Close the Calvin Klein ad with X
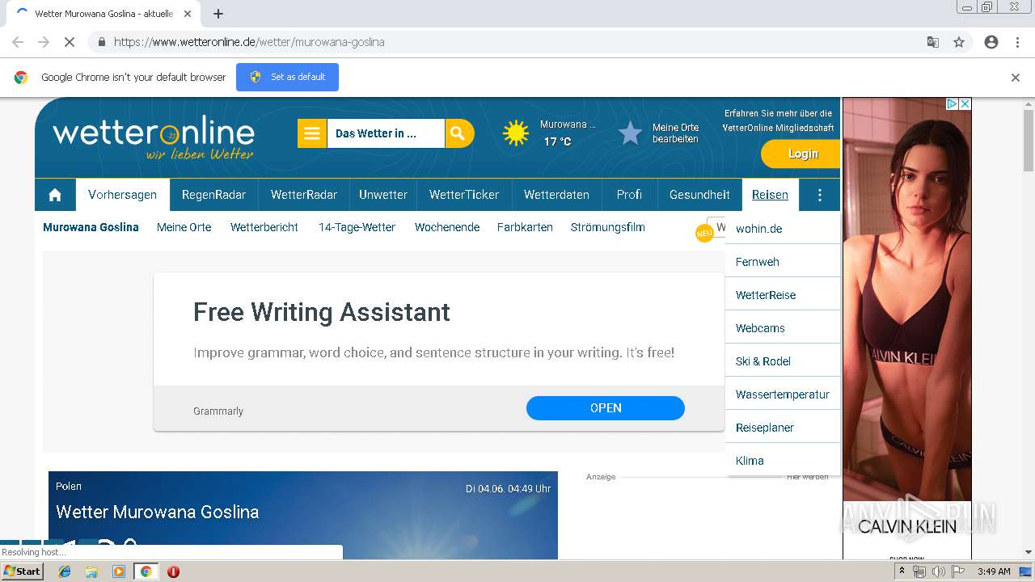 [965, 104]
